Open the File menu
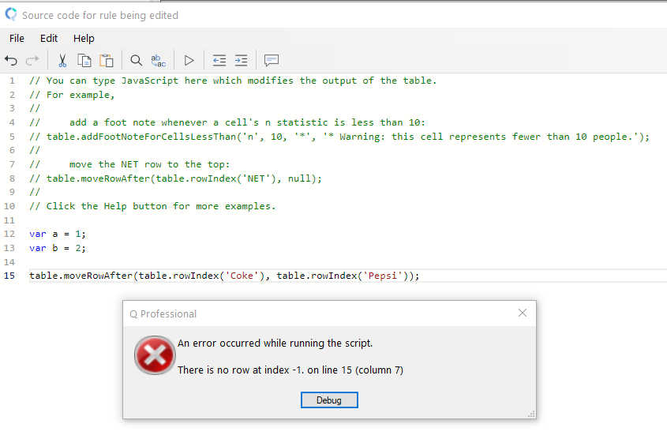This screenshot has width=667, height=443. pos(17,38)
